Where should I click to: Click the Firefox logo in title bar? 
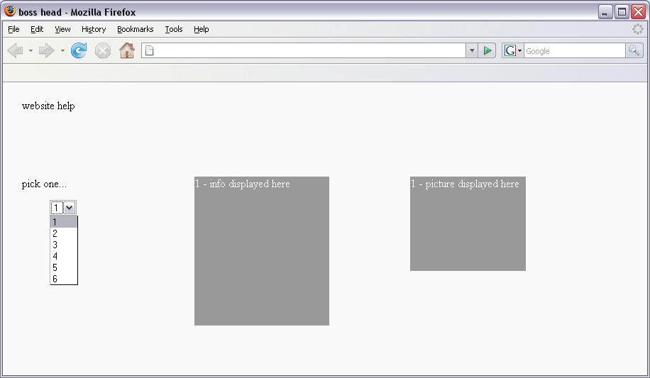click(10, 11)
